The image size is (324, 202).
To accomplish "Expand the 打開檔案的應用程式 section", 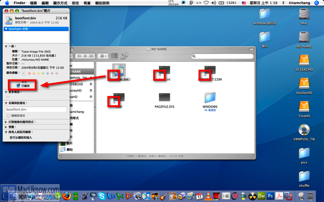I will point(6,122).
